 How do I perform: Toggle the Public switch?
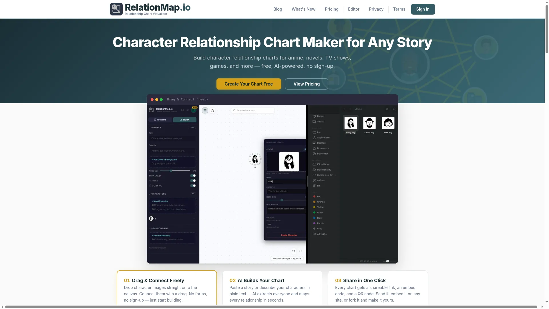pyautogui.click(x=193, y=181)
